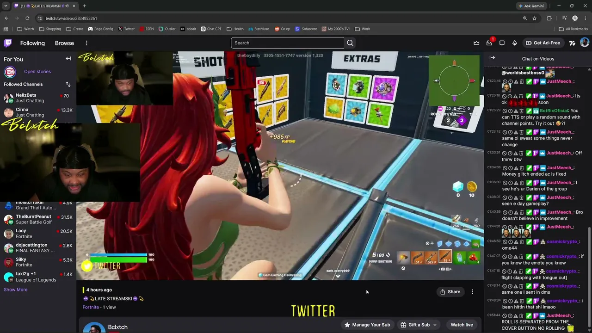Image resolution: width=592 pixels, height=333 pixels.
Task: Open the more options dots beside Browse
Action: (x=86, y=43)
